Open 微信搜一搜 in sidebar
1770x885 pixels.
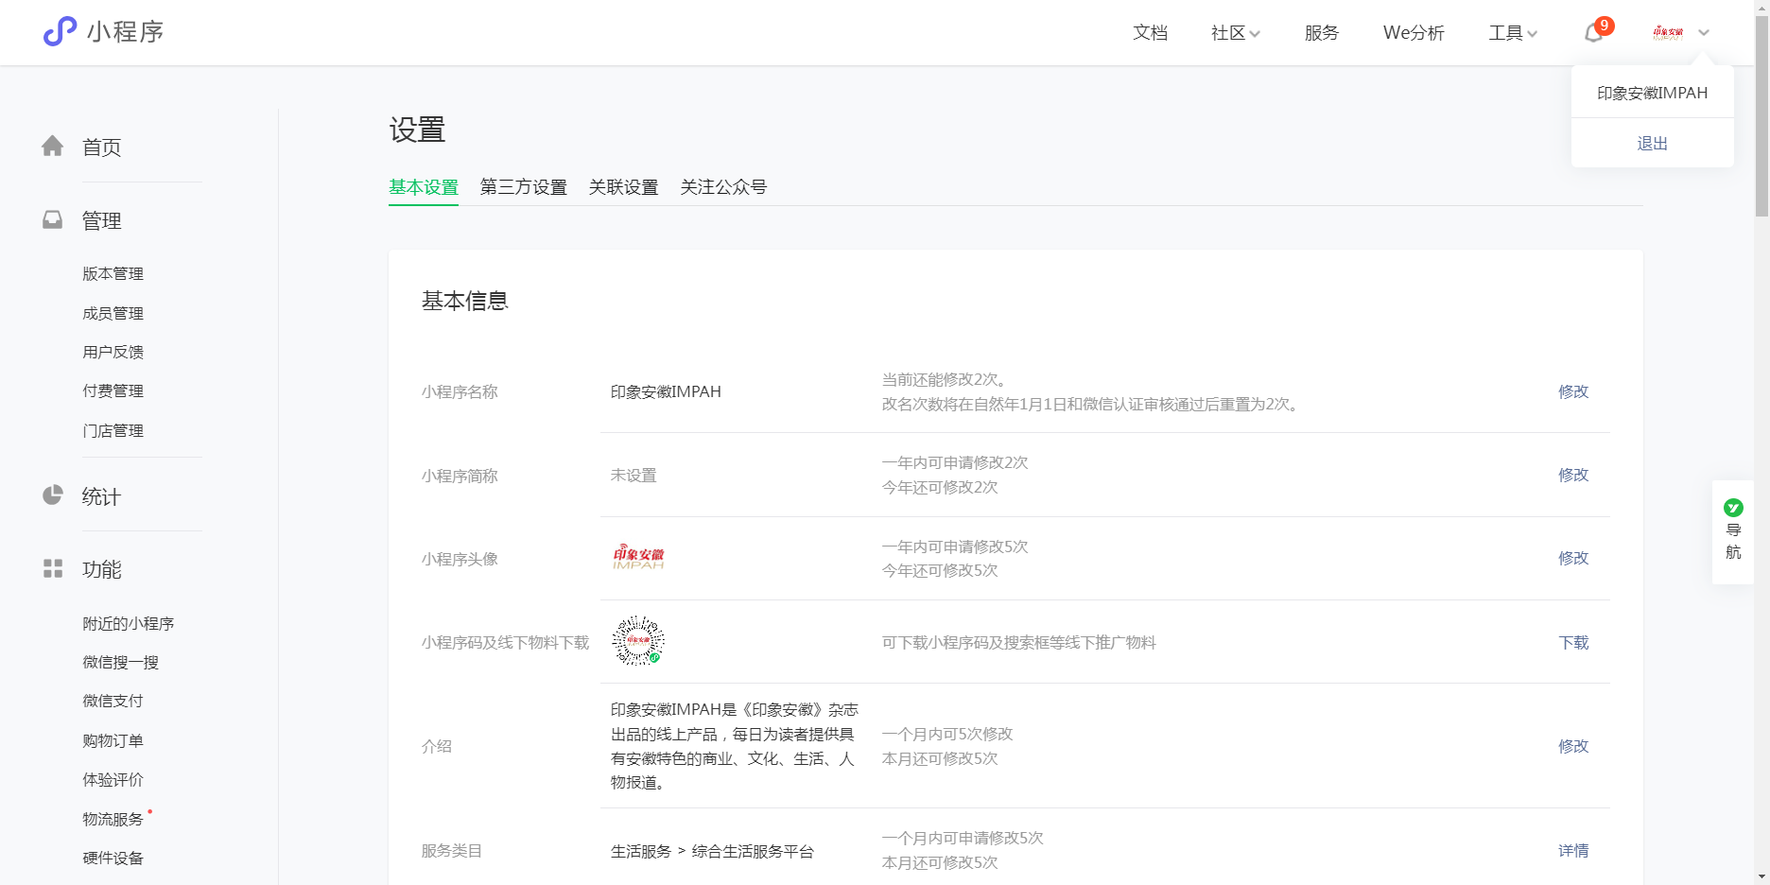coord(121,663)
